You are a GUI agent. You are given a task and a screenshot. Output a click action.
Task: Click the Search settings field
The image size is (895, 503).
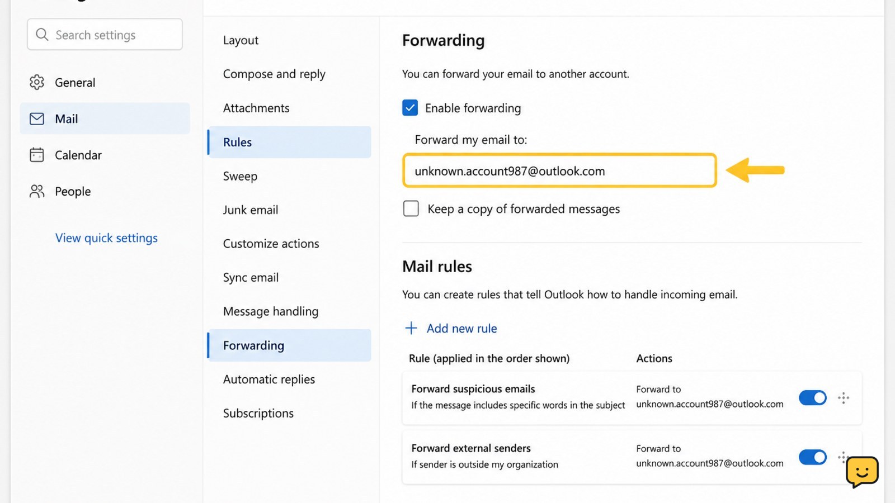[105, 35]
